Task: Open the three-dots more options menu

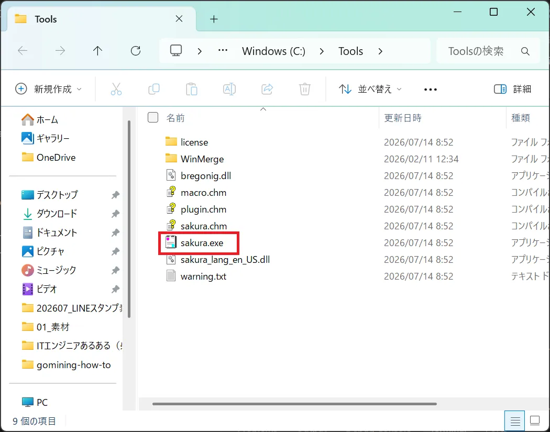Action: pyautogui.click(x=431, y=90)
